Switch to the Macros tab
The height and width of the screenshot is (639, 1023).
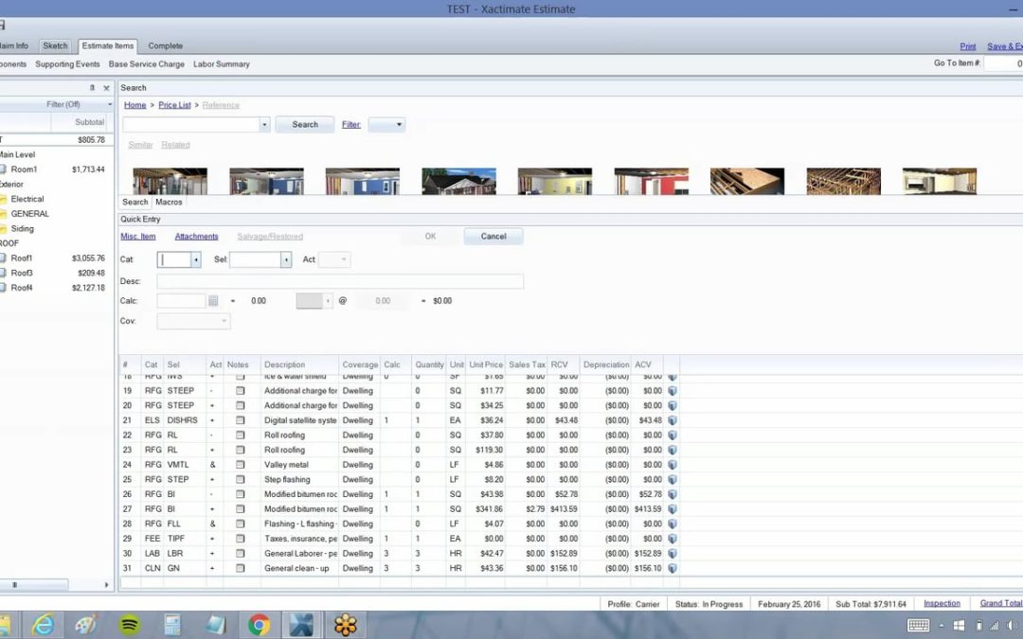point(169,203)
